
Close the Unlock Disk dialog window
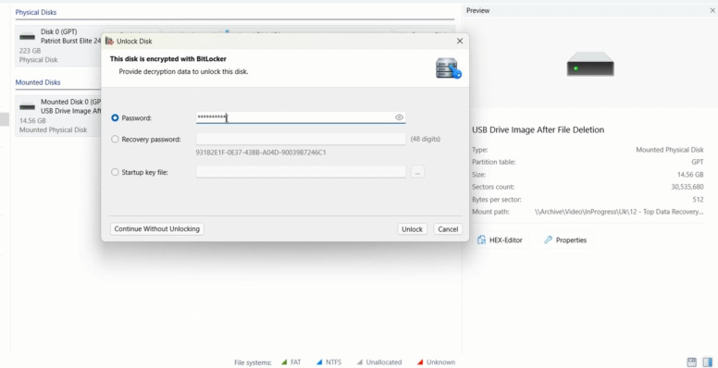click(x=460, y=42)
